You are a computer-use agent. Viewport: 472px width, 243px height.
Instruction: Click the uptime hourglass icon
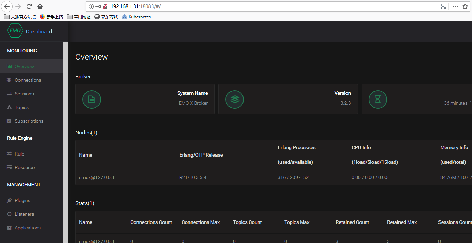[x=378, y=99]
